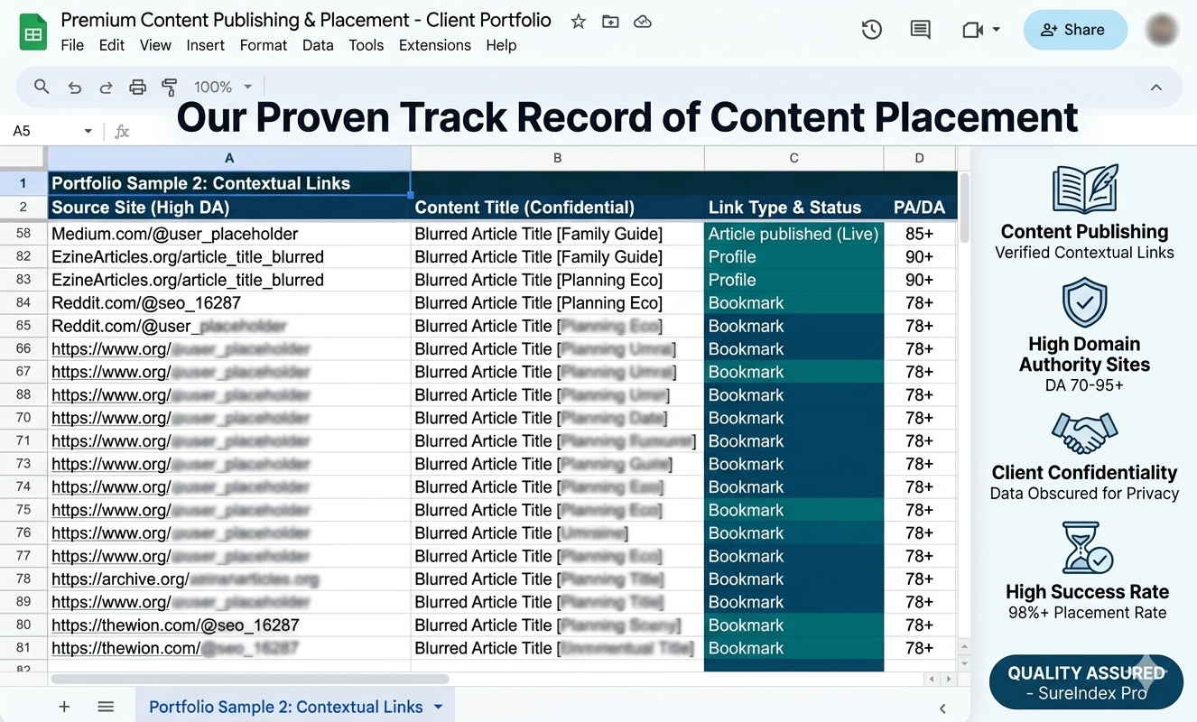Image resolution: width=1197 pixels, height=722 pixels.
Task: Open the name box dropdown
Action: click(87, 130)
